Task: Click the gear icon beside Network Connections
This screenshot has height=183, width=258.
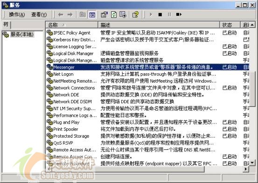Action: (x=49, y=88)
